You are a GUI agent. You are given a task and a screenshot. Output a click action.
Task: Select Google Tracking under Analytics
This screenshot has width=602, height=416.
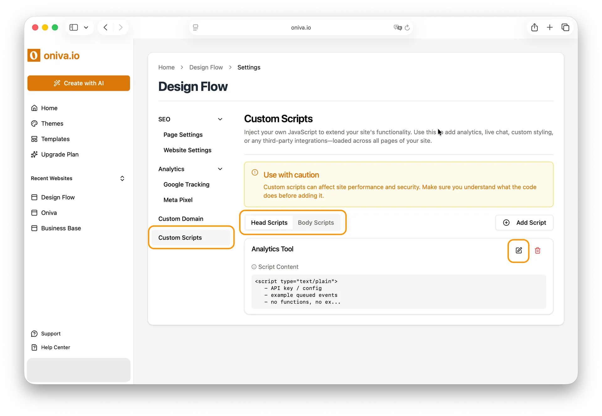(186, 185)
